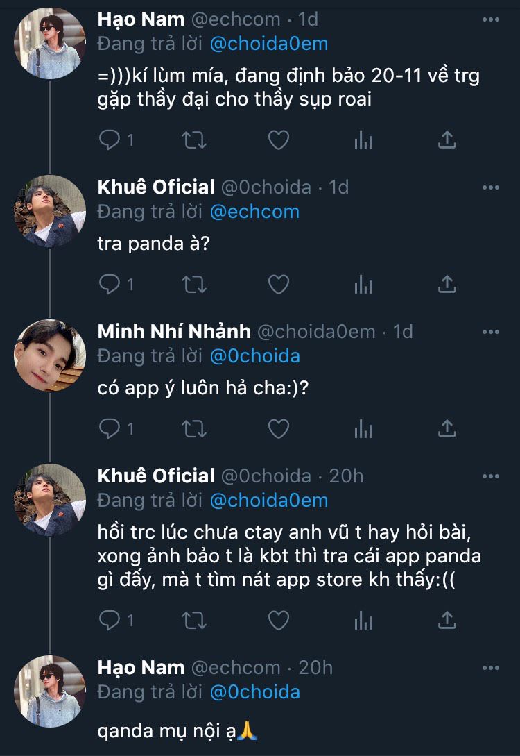Open more options on Minh Nhí Nhảnh's tweet
520x756 pixels.
tap(490, 332)
